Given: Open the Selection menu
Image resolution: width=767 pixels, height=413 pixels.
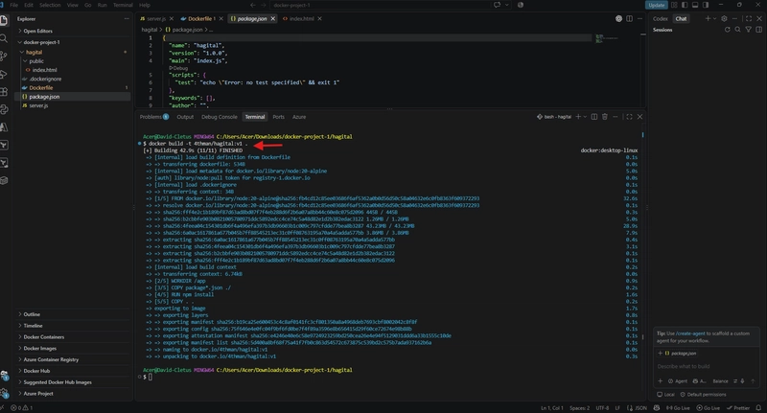Looking at the screenshot, I should [50, 5].
